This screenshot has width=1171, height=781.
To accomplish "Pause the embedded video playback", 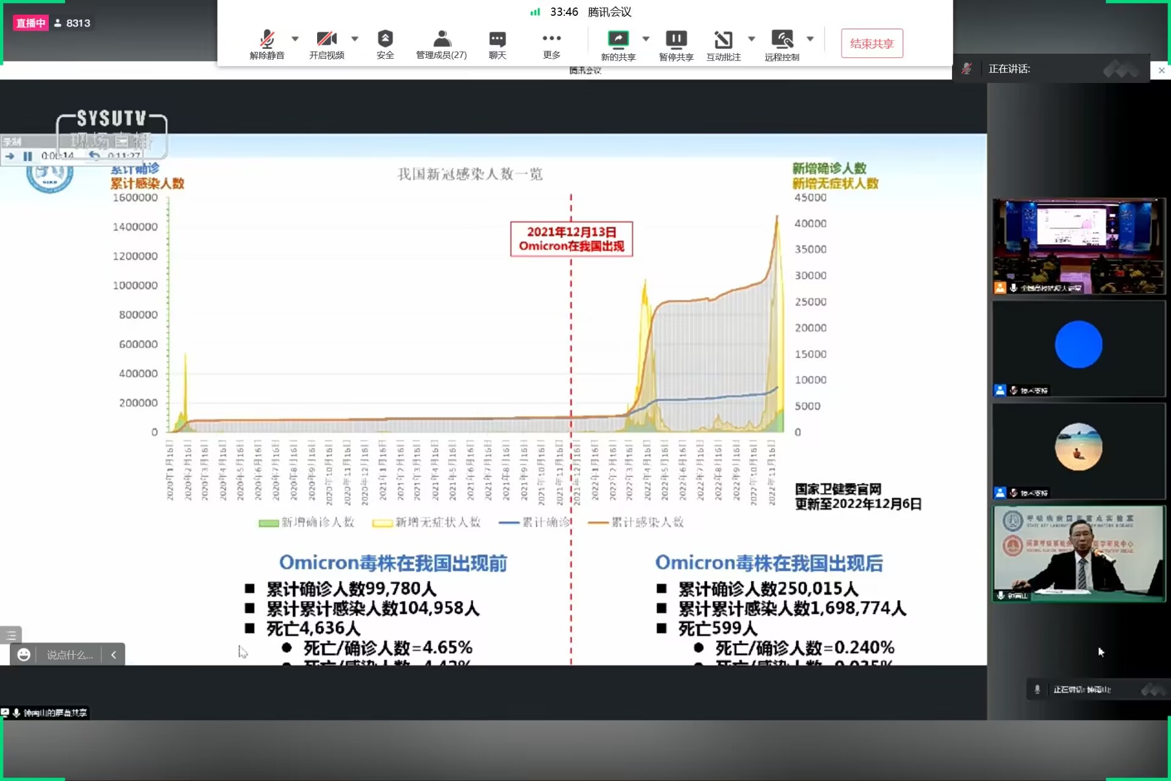I will coord(27,156).
